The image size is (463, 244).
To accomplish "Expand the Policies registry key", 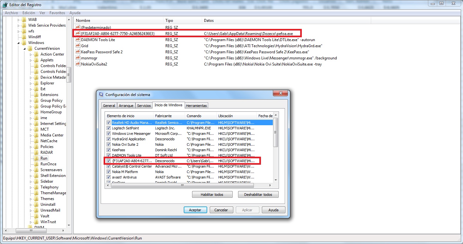I will 31,147.
